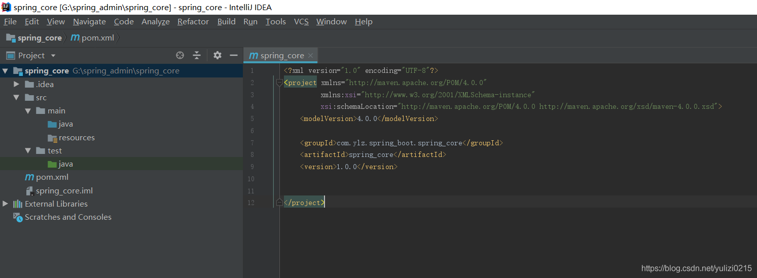Collapse the main folder node
This screenshot has height=278, width=757.
pyautogui.click(x=28, y=110)
